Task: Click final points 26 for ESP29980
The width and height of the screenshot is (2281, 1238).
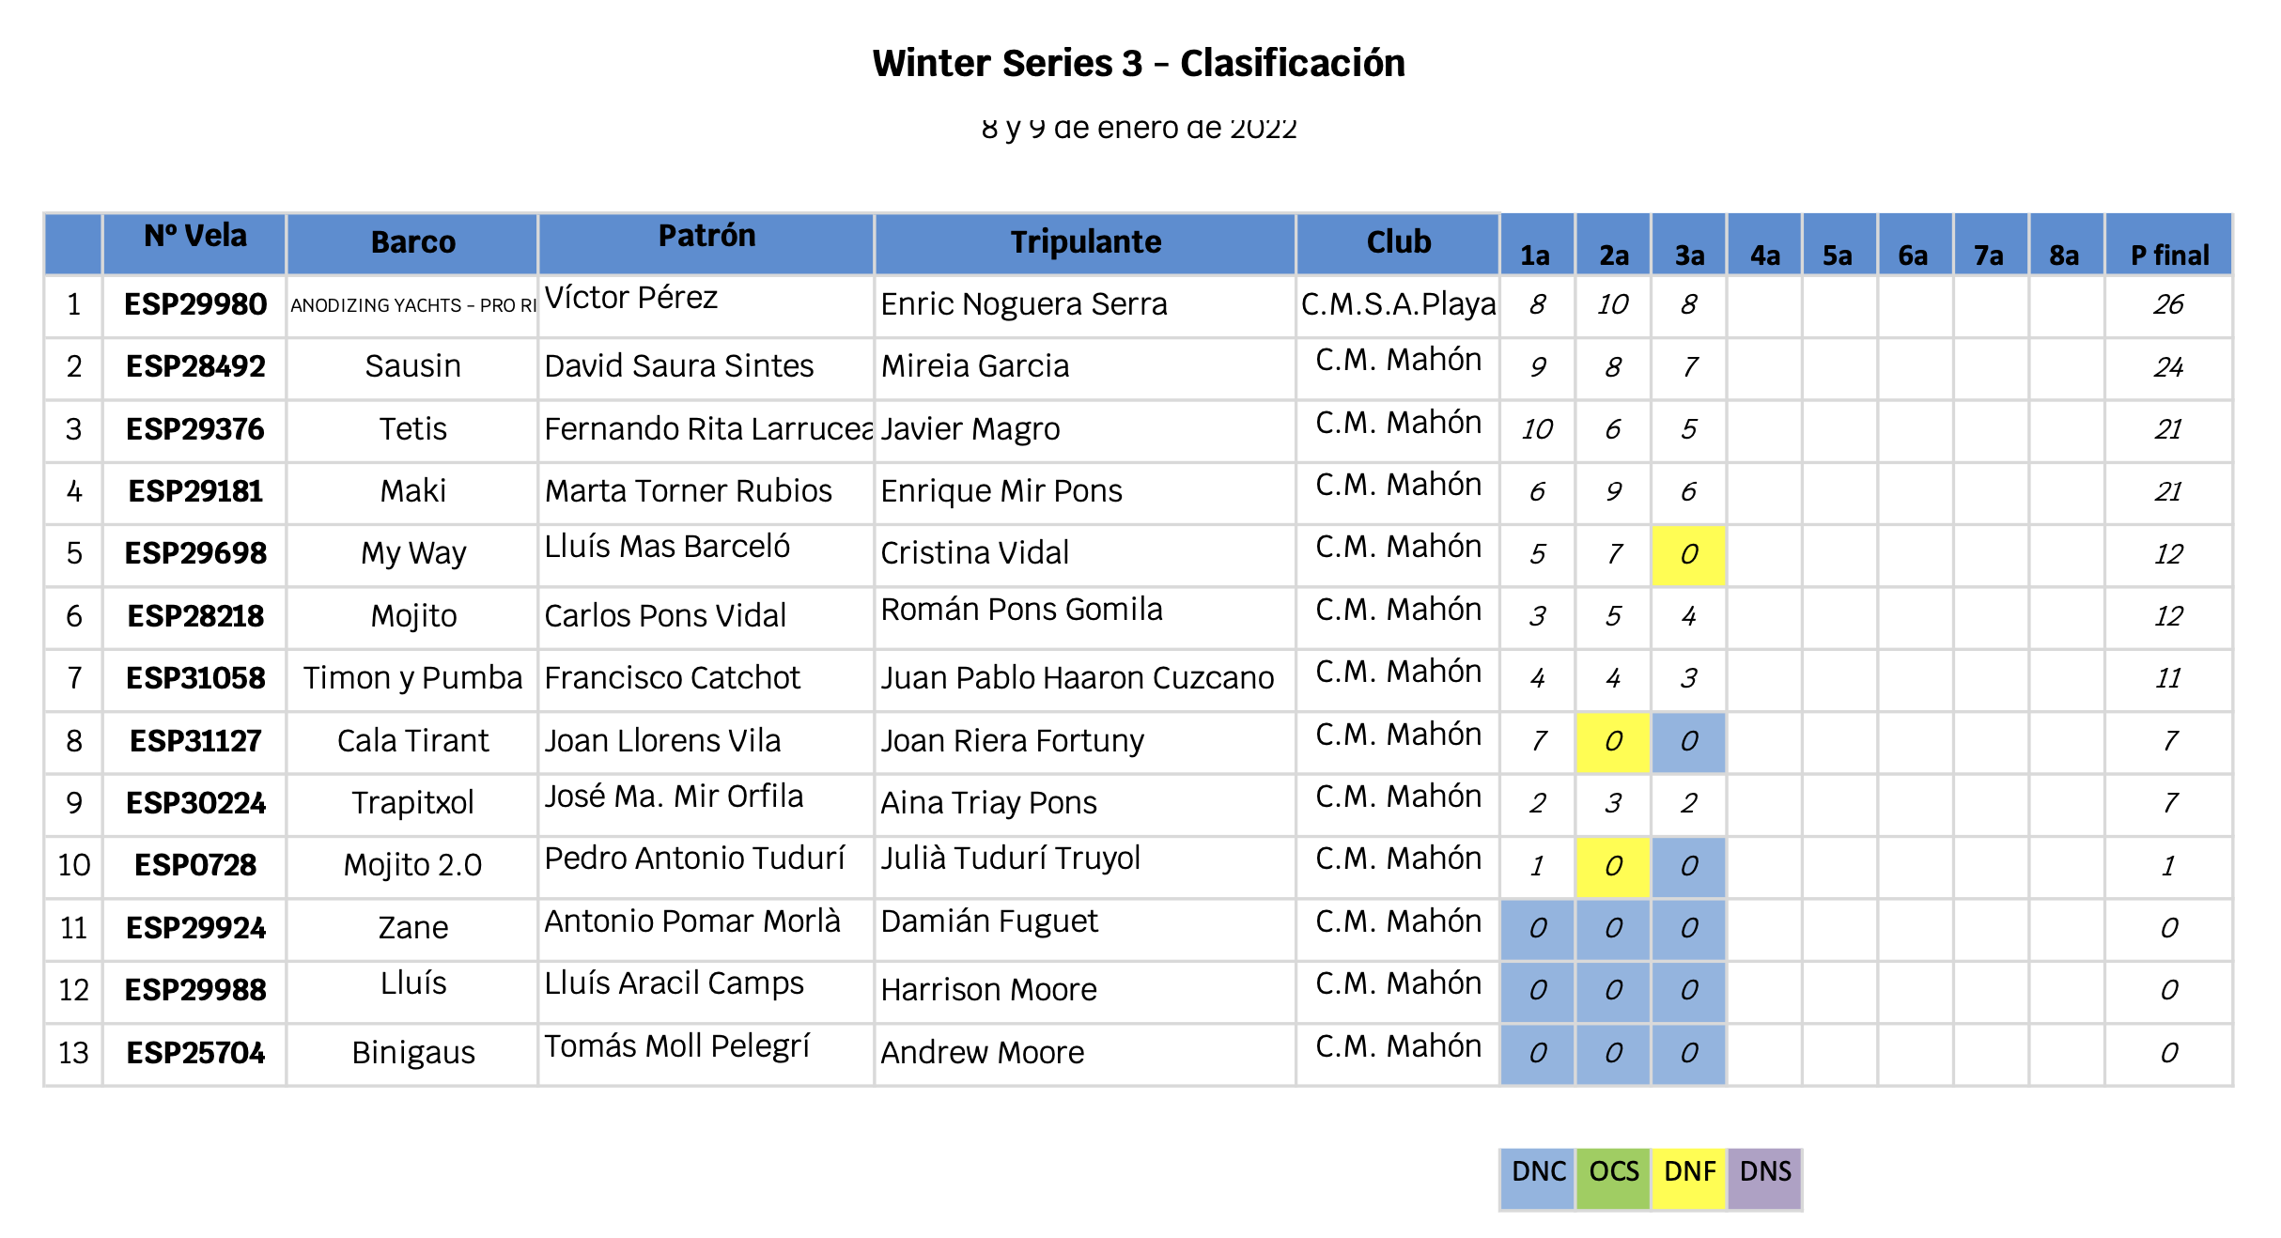Action: 2168,306
